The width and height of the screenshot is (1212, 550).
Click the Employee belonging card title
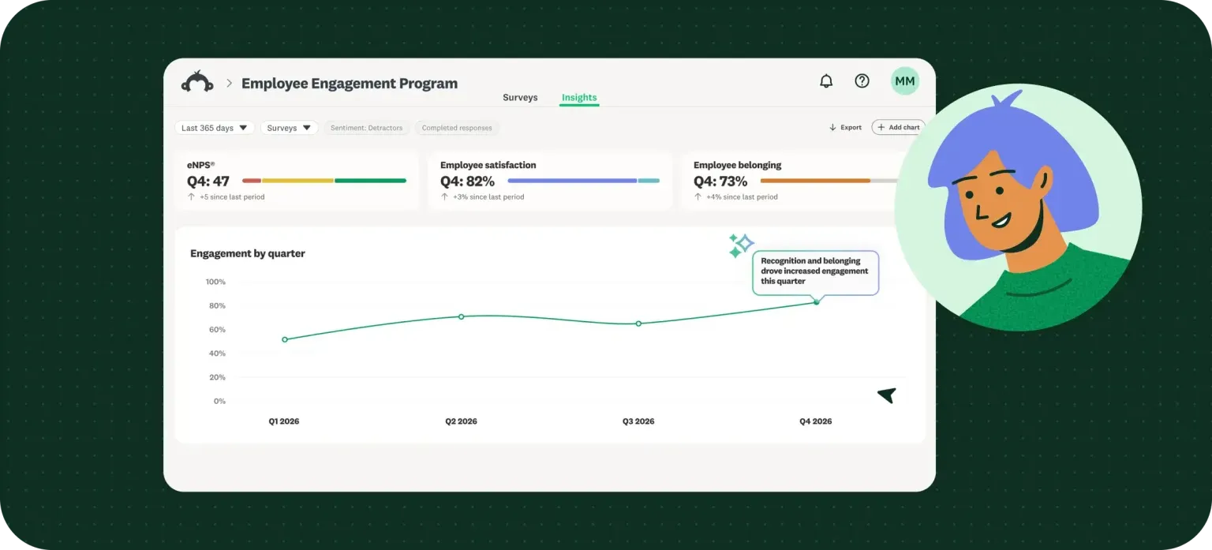[738, 165]
